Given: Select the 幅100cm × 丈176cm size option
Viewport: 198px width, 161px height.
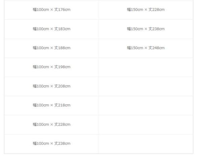Looking at the screenshot, I should click(52, 10).
